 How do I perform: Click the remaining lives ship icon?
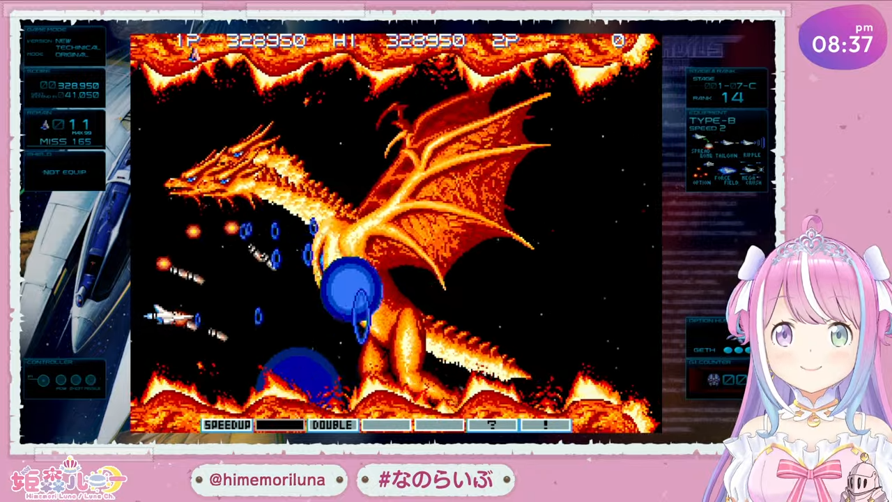click(x=46, y=125)
